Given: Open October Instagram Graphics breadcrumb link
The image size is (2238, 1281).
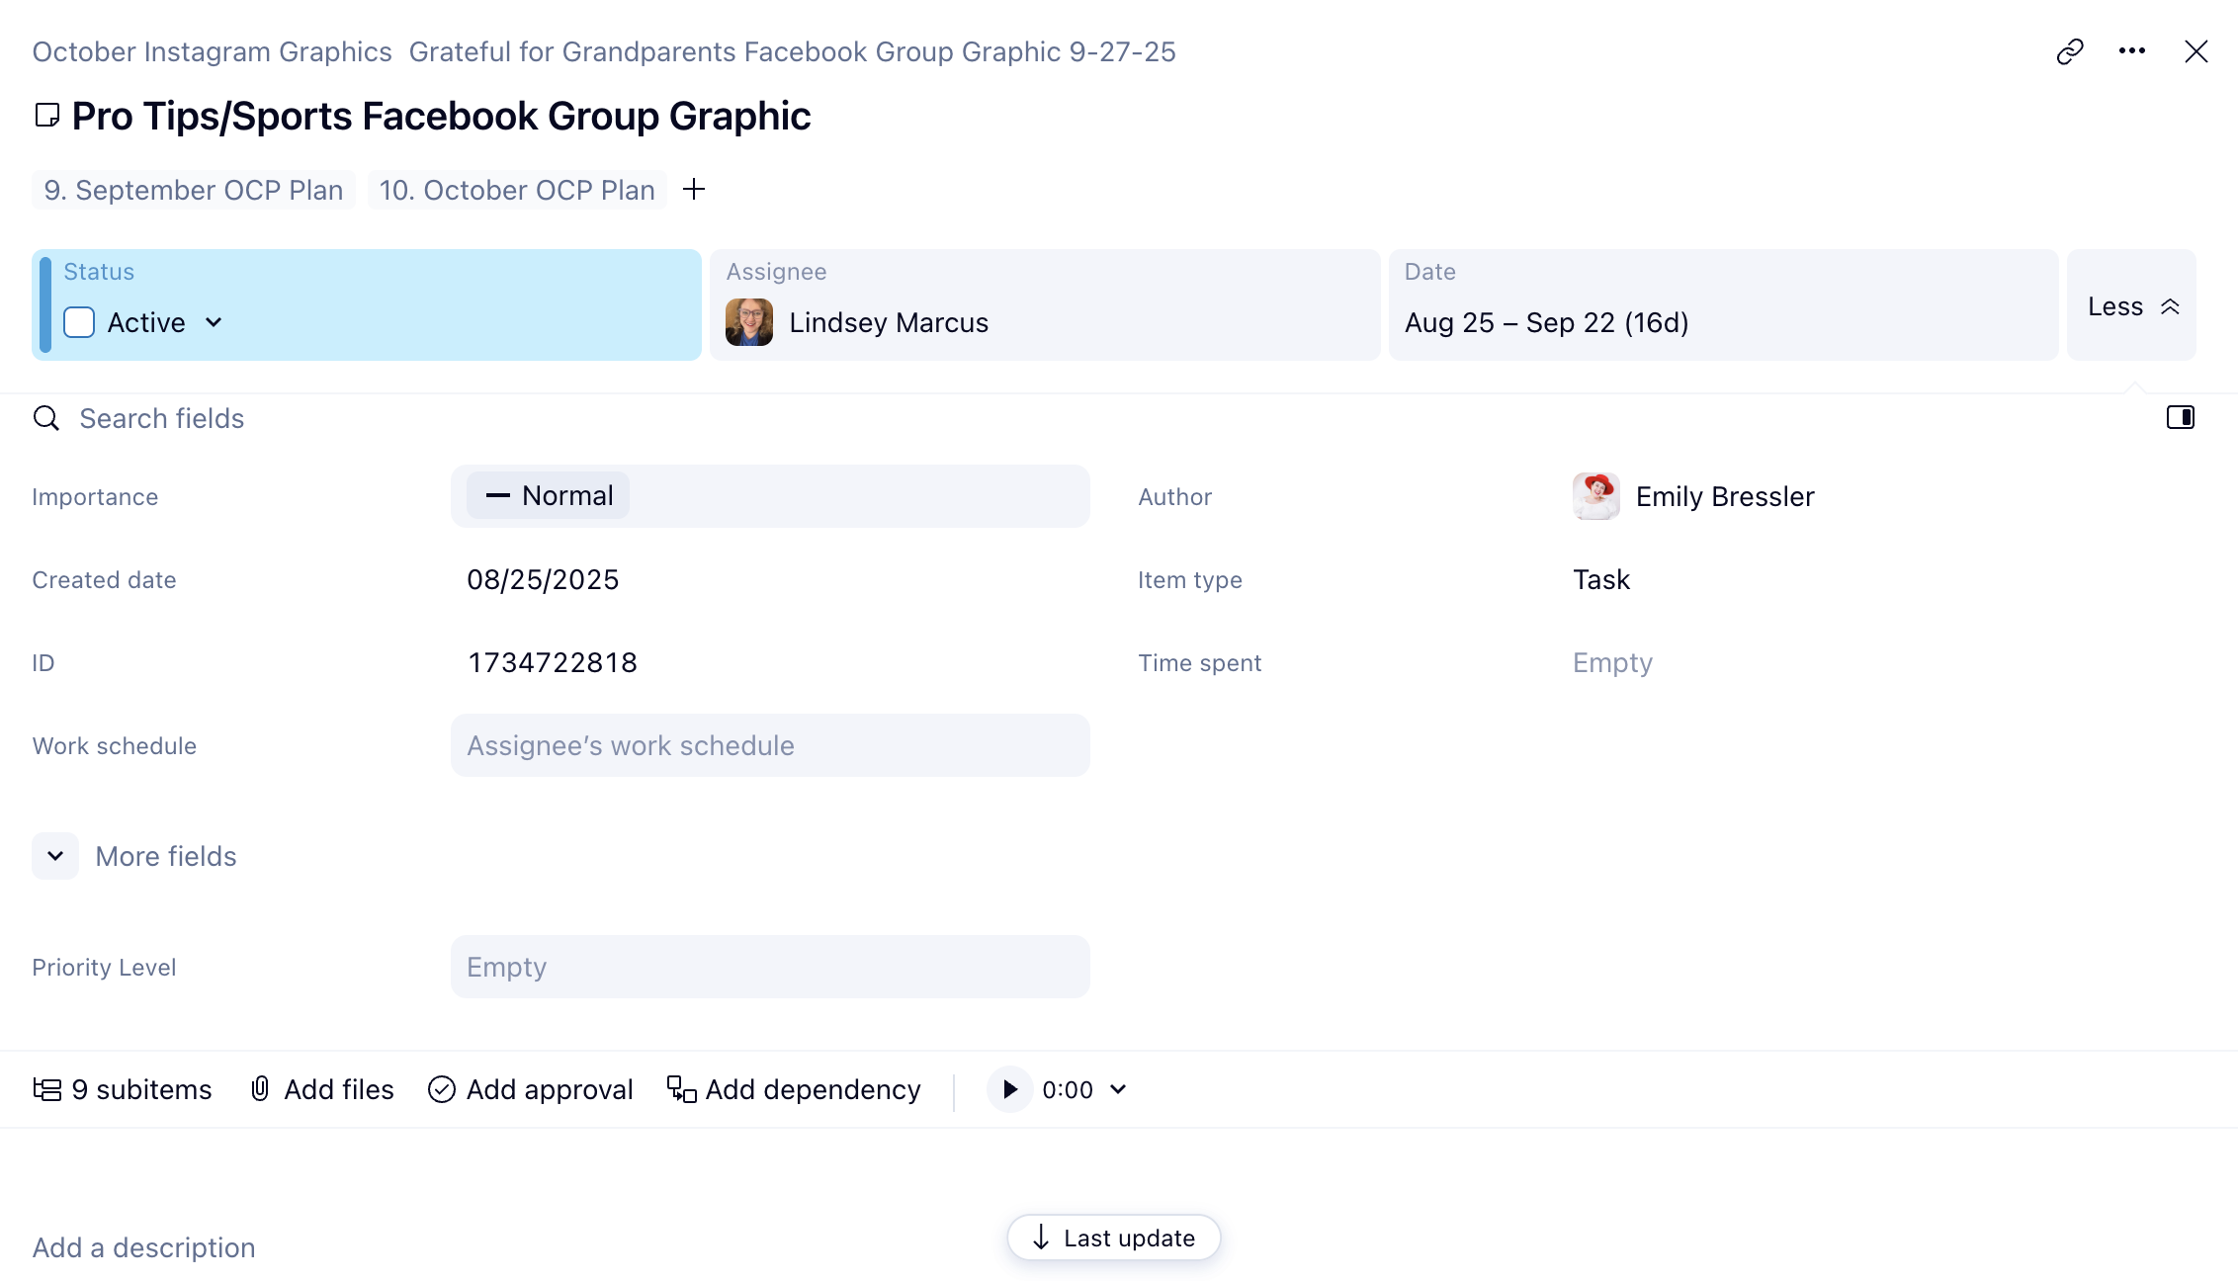Looking at the screenshot, I should click(212, 51).
